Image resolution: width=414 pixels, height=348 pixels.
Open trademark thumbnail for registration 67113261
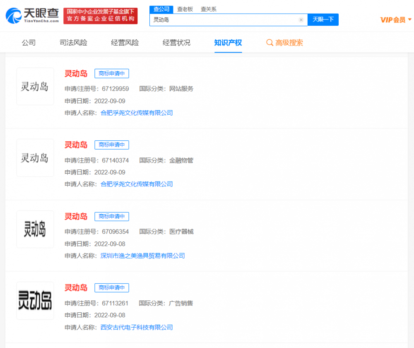35,301
